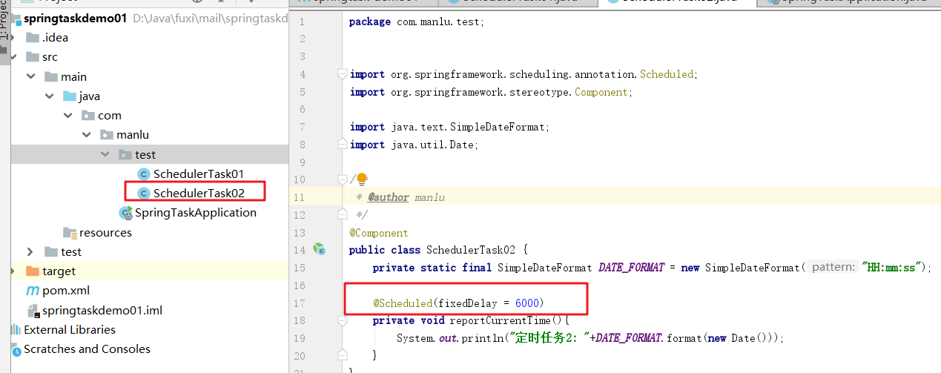Collapse the main folder arrow
The height and width of the screenshot is (373, 941).
pos(30,77)
